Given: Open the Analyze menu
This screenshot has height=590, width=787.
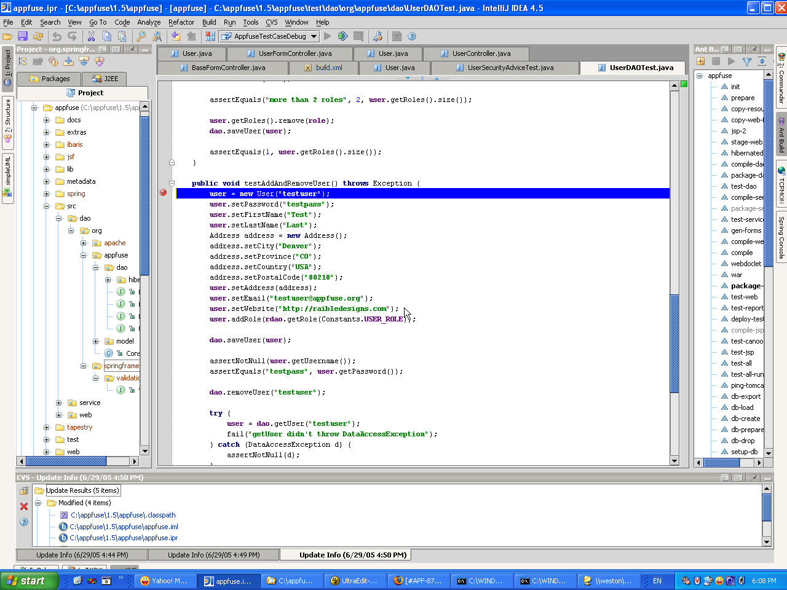Looking at the screenshot, I should 149,22.
